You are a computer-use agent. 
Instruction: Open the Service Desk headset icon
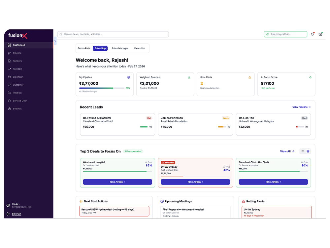point(9,101)
